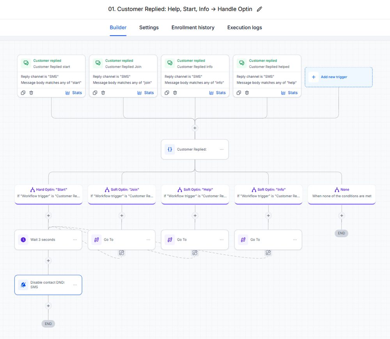Add step under Hard Optin Start branch
390x339 pixels.
48,216
